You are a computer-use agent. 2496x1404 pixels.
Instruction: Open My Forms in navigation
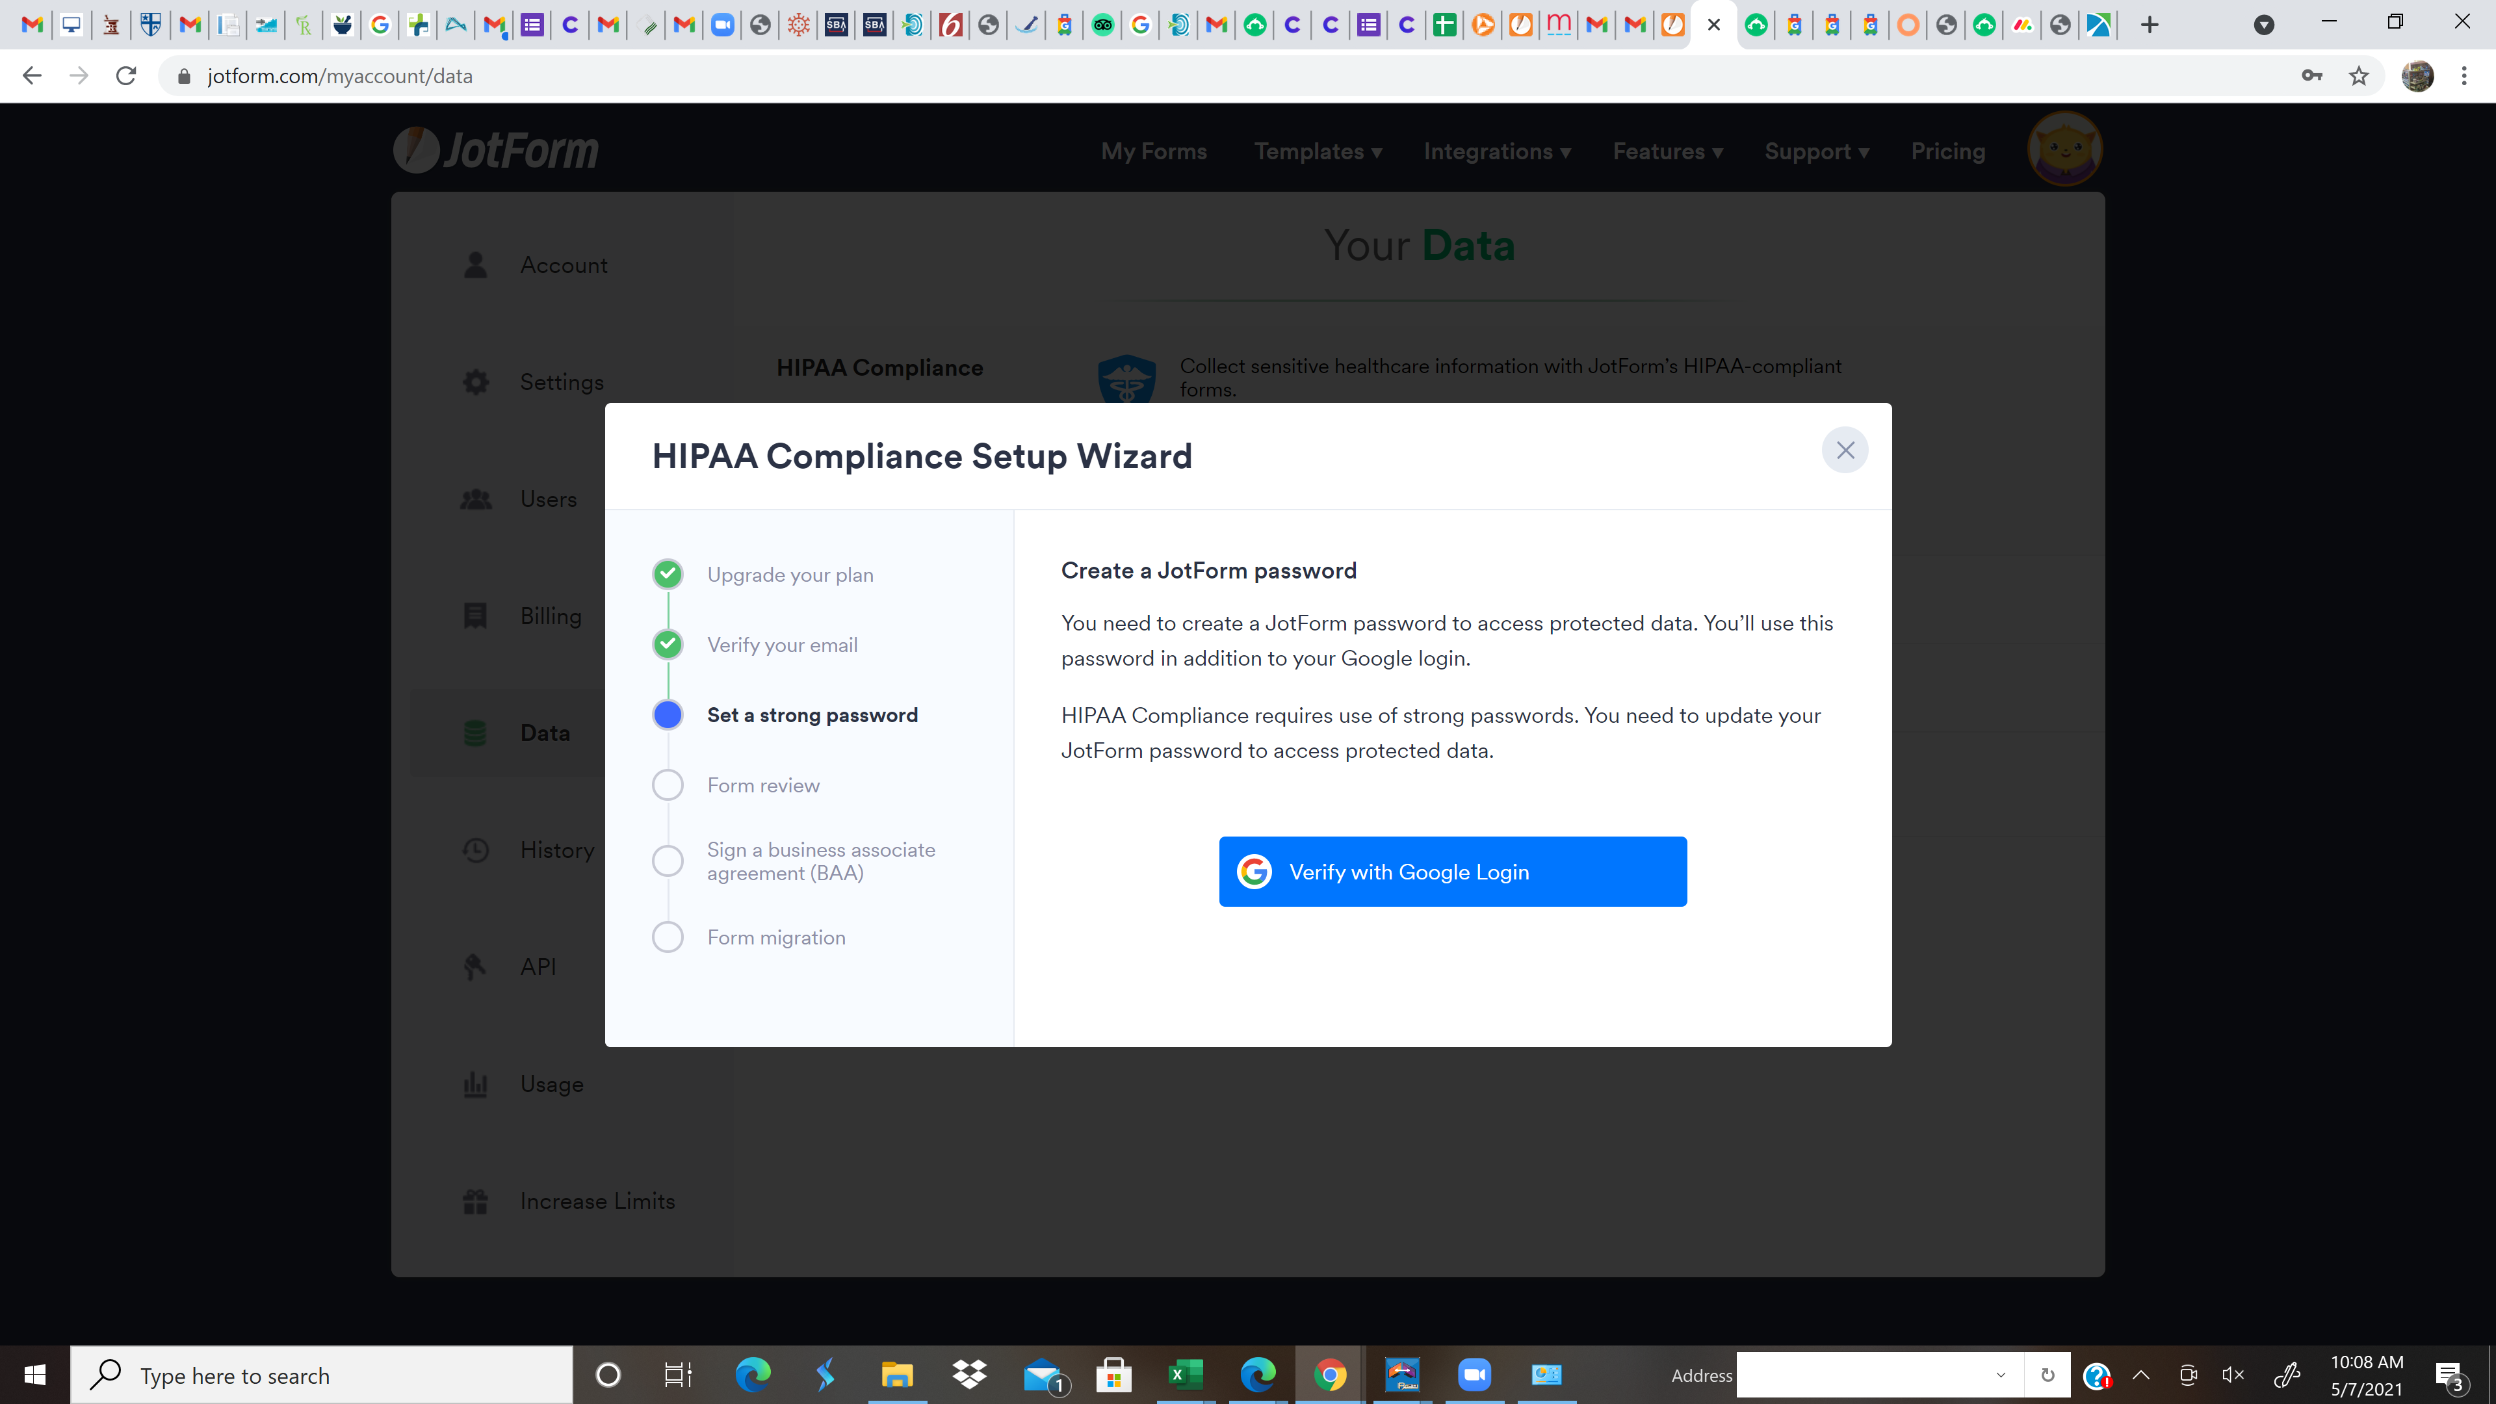click(1153, 151)
